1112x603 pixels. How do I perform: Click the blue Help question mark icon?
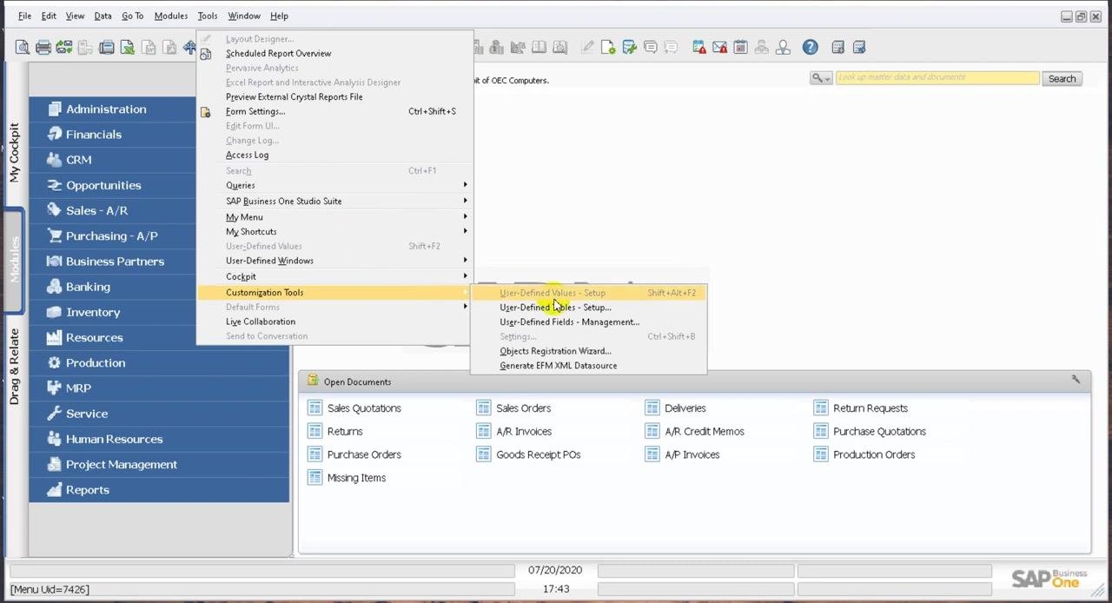point(810,48)
